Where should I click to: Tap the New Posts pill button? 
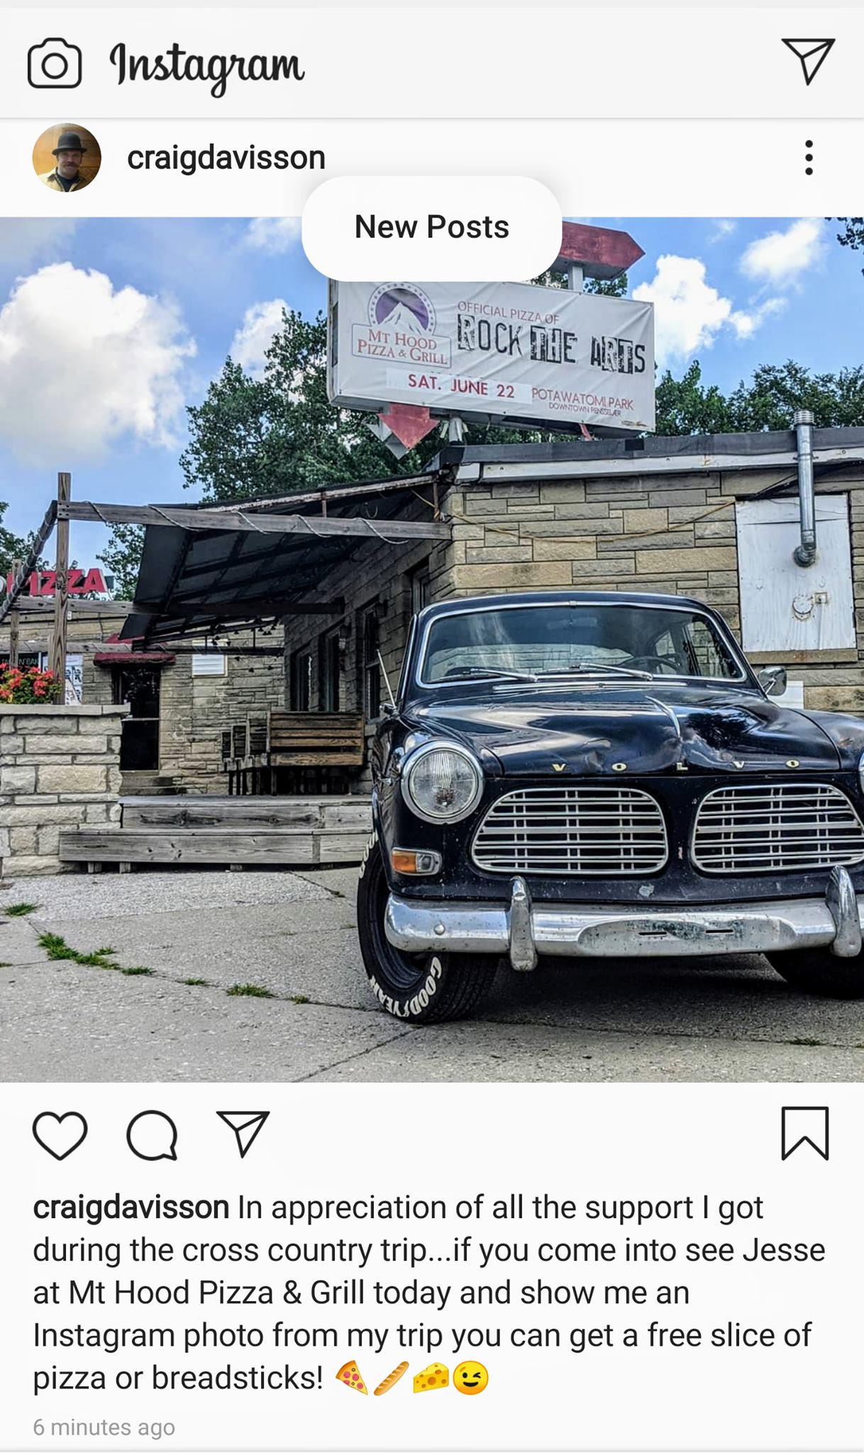[432, 228]
